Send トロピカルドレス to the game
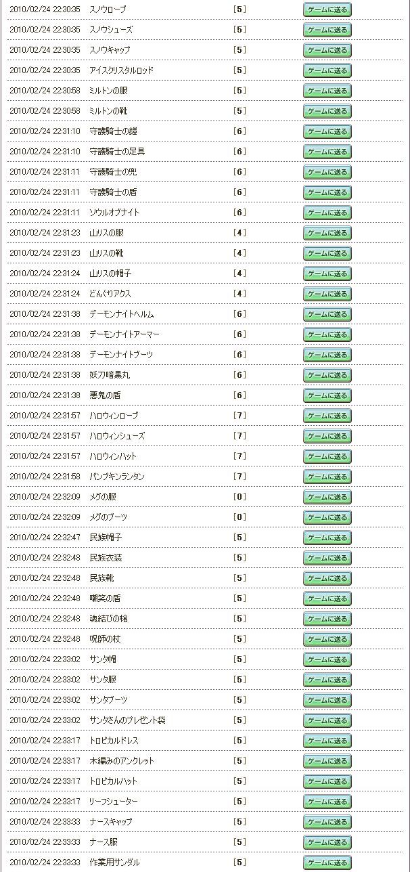 pos(327,741)
